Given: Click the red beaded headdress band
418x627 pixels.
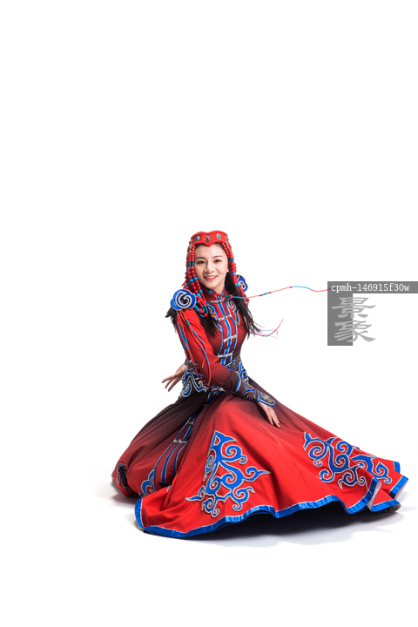Looking at the screenshot, I should pos(209,239).
